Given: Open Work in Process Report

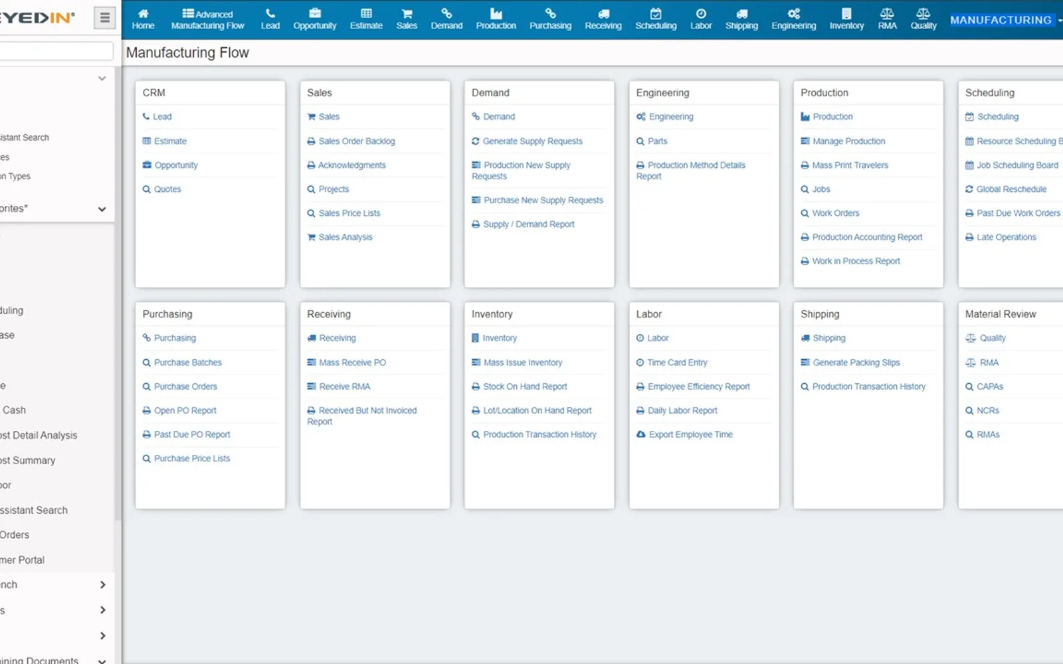Looking at the screenshot, I should (856, 262).
